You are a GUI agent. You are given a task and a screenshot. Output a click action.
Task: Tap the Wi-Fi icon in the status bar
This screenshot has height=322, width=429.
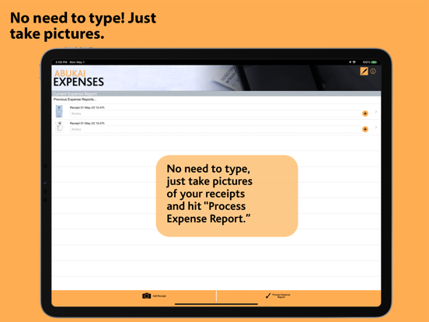click(354, 62)
